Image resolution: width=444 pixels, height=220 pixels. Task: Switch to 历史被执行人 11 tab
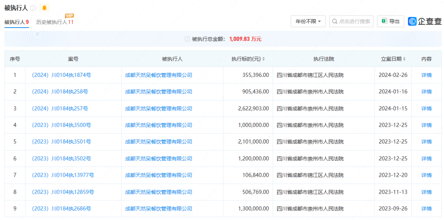(x=55, y=22)
